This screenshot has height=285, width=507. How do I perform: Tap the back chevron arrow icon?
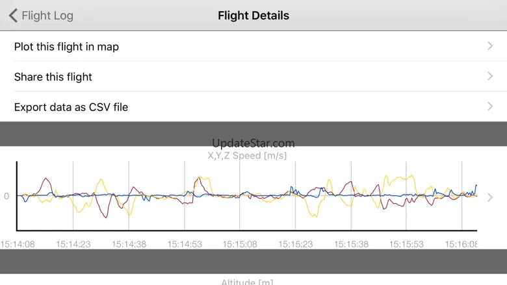point(13,16)
